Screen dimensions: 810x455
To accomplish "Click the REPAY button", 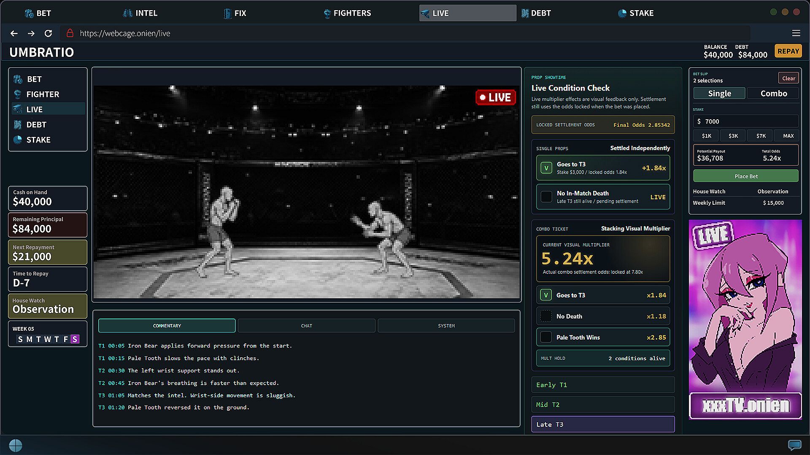I will point(788,51).
